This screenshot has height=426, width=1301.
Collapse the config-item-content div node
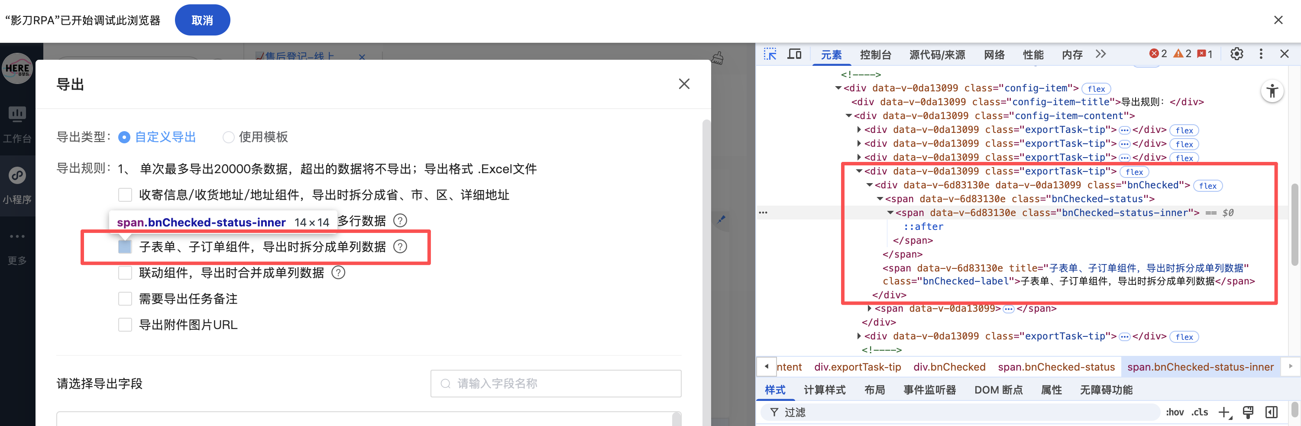849,116
